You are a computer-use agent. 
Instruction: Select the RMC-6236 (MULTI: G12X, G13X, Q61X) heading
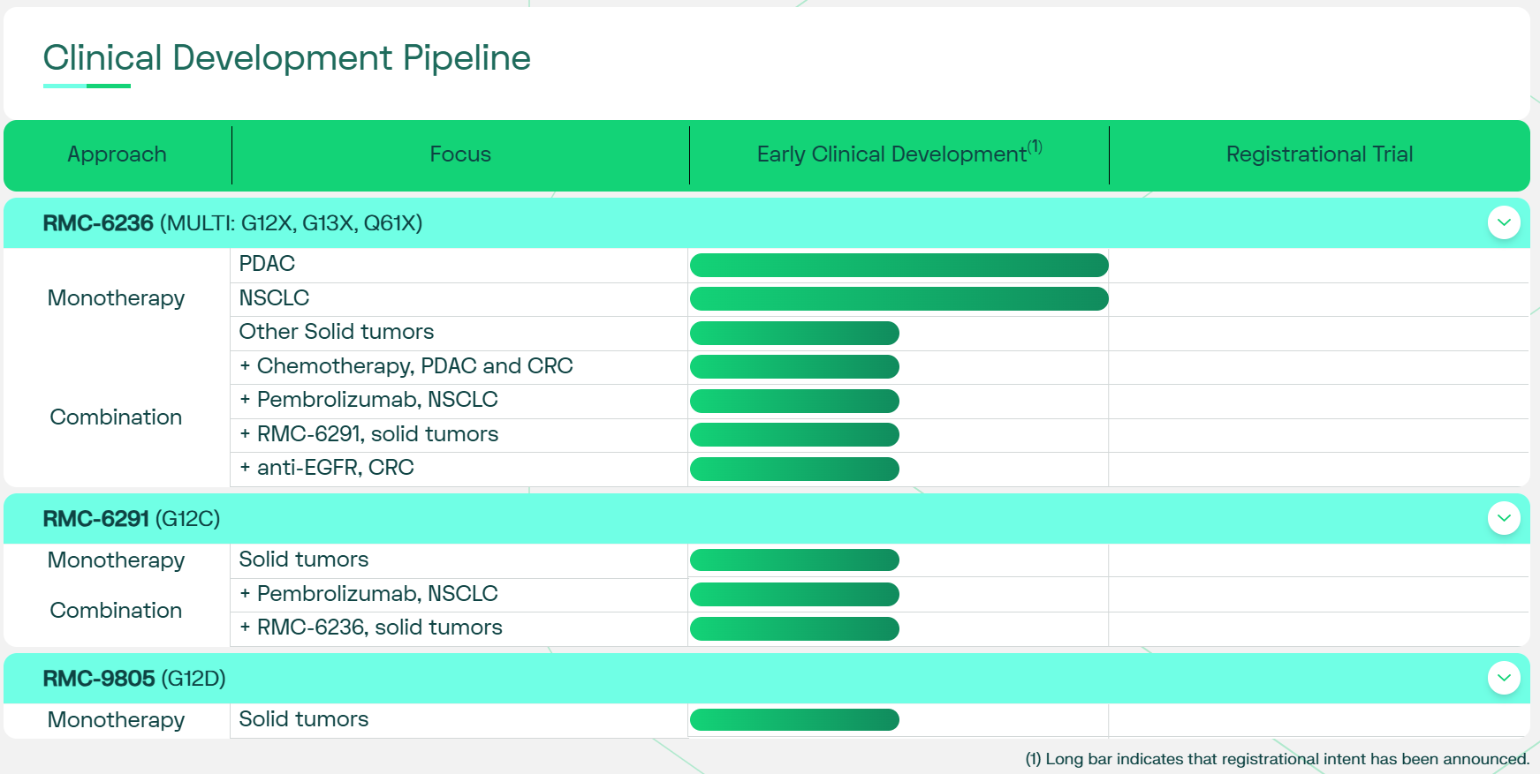click(x=232, y=223)
